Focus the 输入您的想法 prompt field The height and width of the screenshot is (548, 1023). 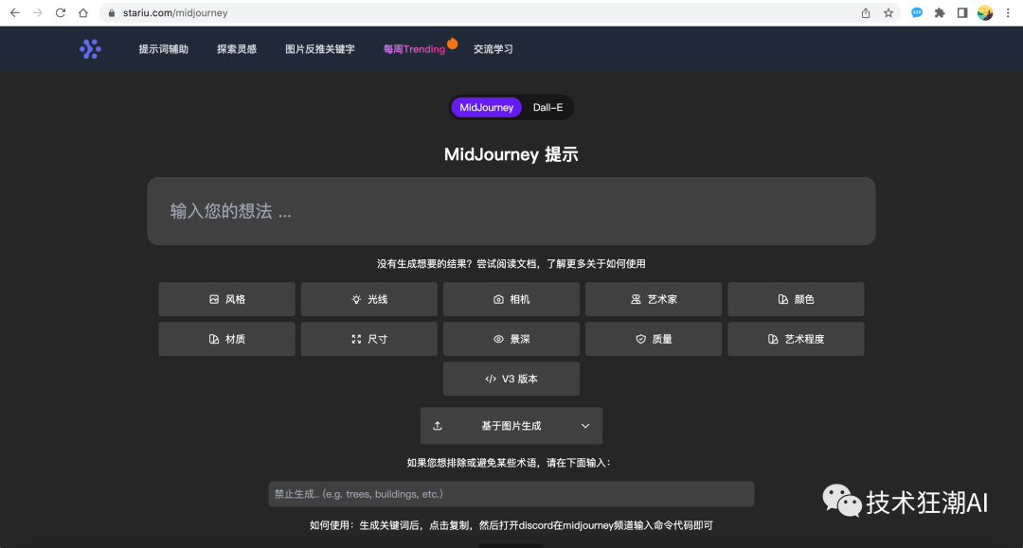pyautogui.click(x=511, y=211)
